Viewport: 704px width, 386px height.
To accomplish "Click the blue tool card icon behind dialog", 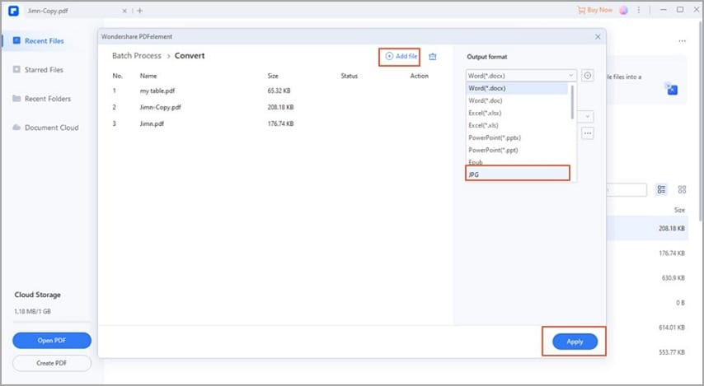I will (672, 89).
